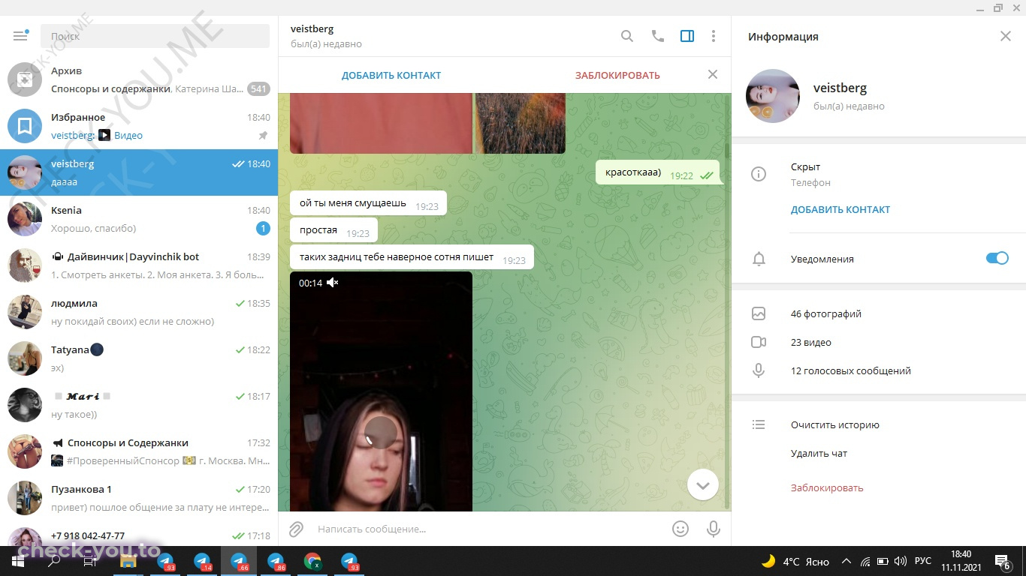Click the veistberg name in chat header
This screenshot has height=576, width=1026.
(x=312, y=28)
